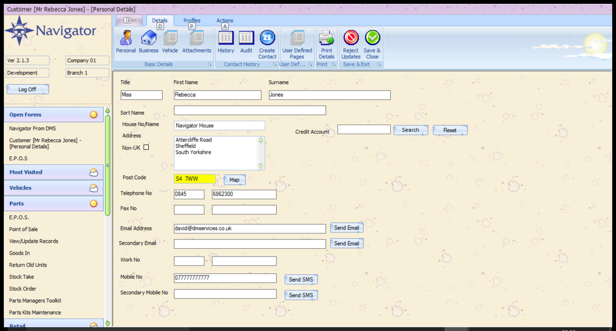Screen dimensions: 616x331
Task: Click the sidebar scroll up arrow
Action: pyautogui.click(x=108, y=111)
